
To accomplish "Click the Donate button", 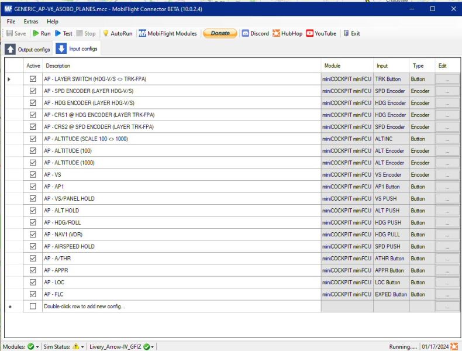I will [220, 33].
